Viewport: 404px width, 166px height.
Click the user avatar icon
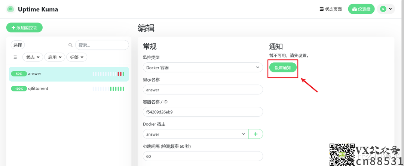pos(383,9)
